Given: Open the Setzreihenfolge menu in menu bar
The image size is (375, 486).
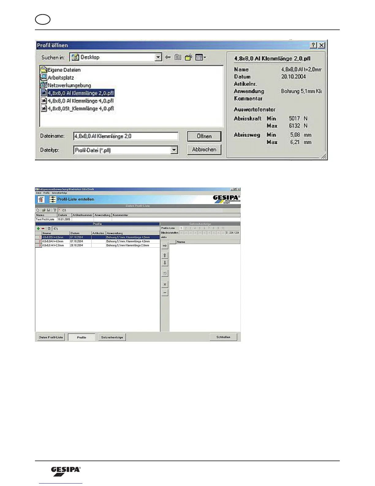Looking at the screenshot, I should (59, 193).
